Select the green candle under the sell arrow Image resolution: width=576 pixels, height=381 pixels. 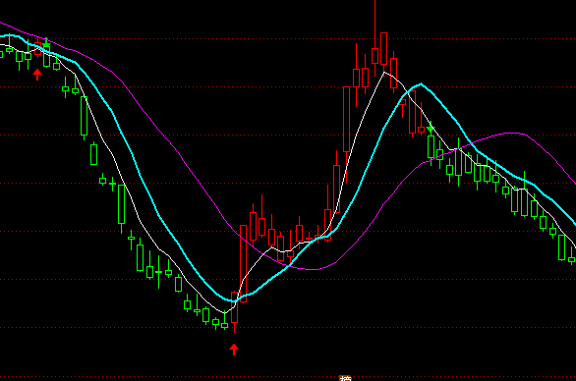[431, 147]
